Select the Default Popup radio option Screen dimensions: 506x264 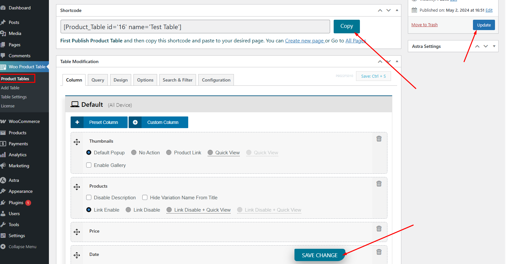tap(89, 152)
